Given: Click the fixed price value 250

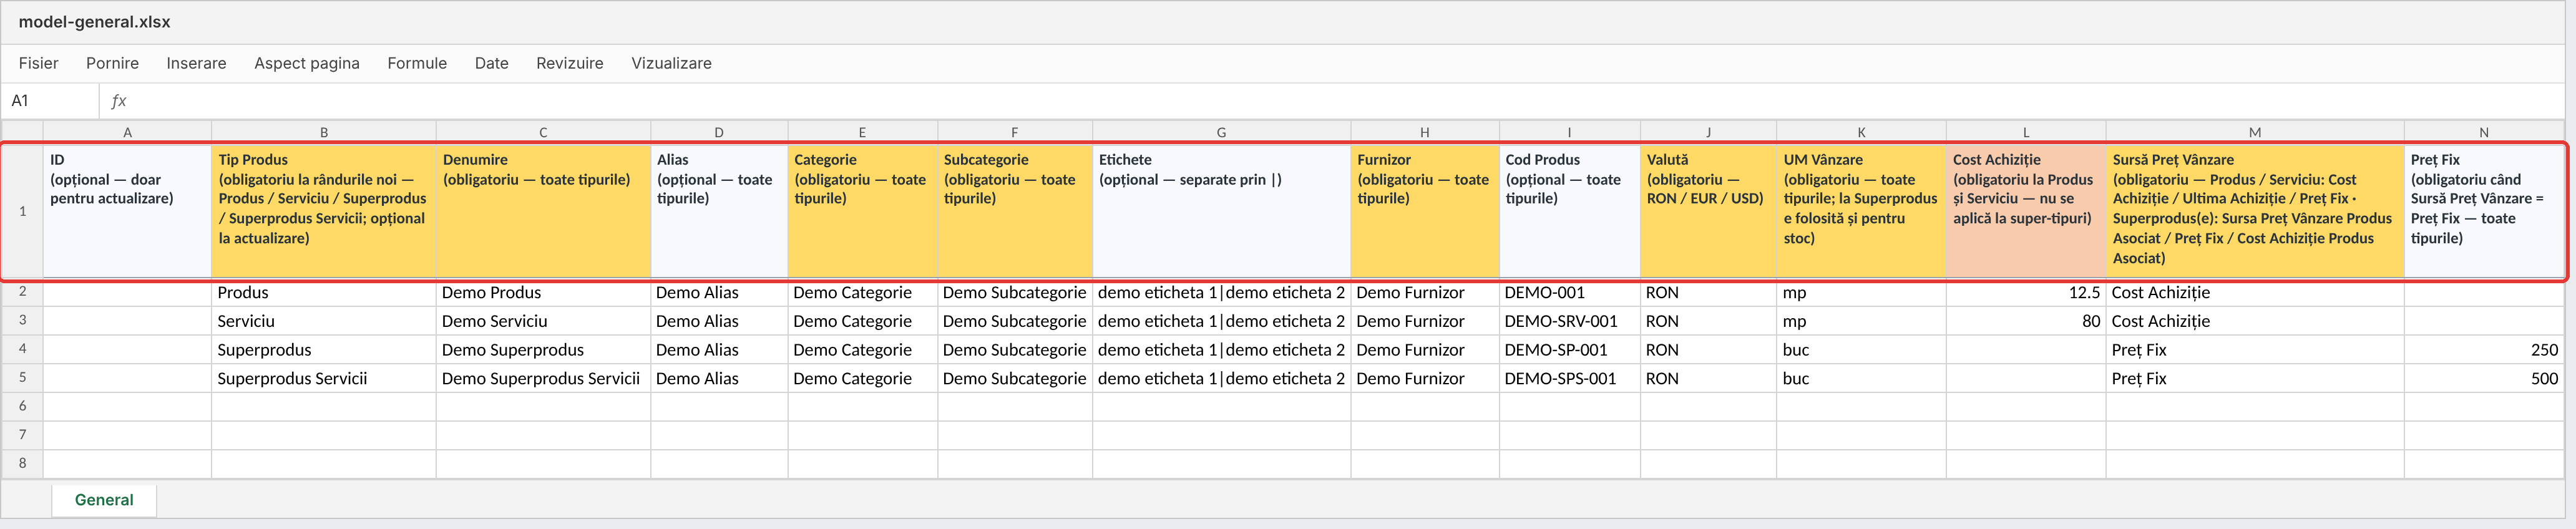Looking at the screenshot, I should tap(2484, 350).
